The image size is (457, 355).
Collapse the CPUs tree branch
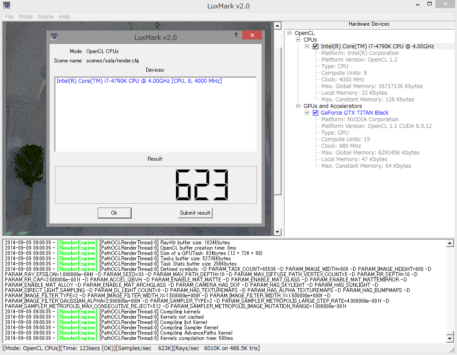[298, 40]
